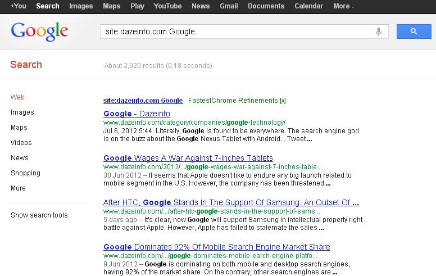
Task: Select Maps filter in left sidebar
Action: [x=19, y=128]
